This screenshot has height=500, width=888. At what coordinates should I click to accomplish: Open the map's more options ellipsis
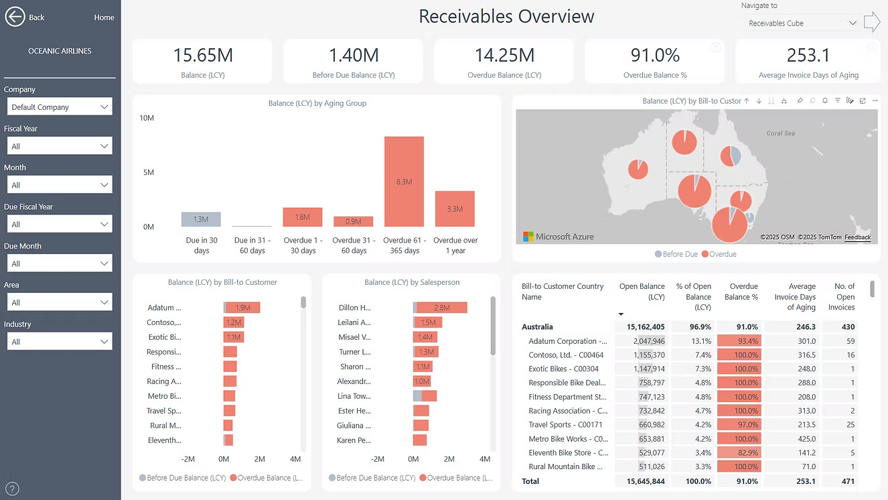click(874, 101)
